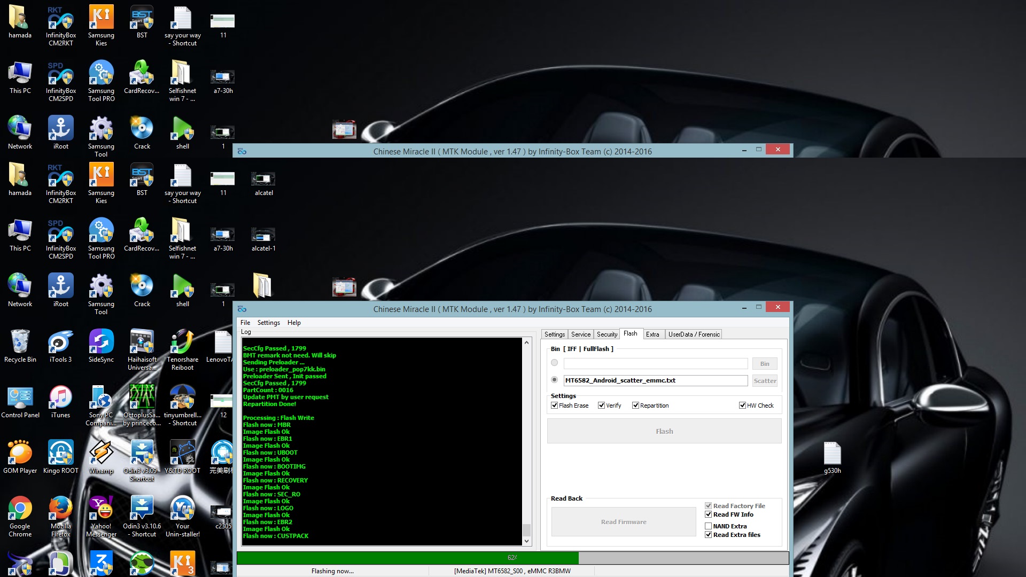Select the Bin file radio button
The width and height of the screenshot is (1026, 577).
tap(554, 363)
